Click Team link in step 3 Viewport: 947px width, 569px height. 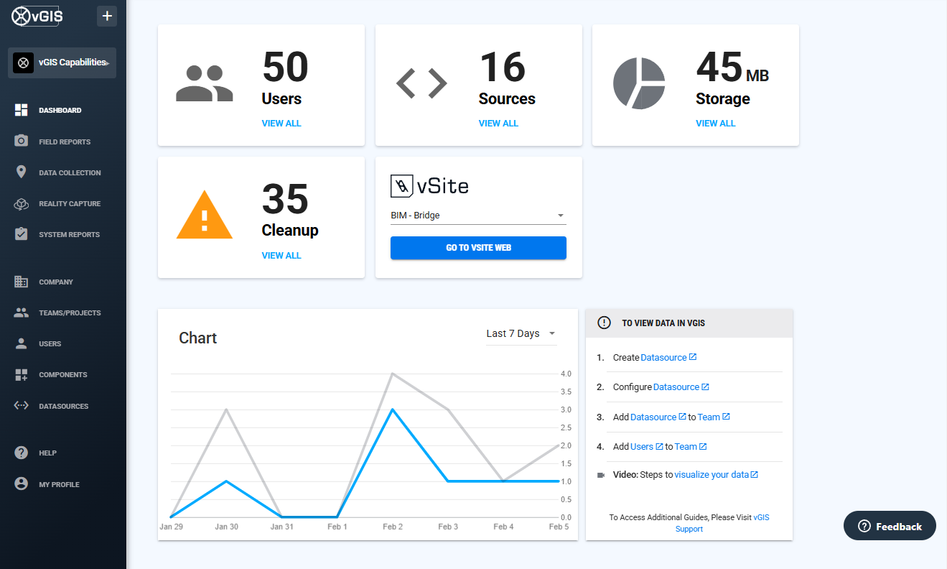[714, 417]
